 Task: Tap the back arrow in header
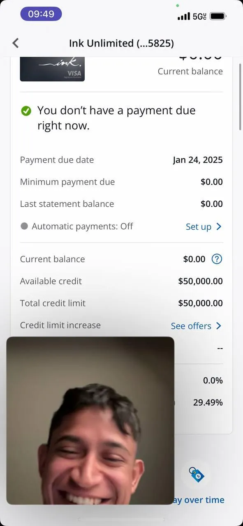(x=16, y=43)
